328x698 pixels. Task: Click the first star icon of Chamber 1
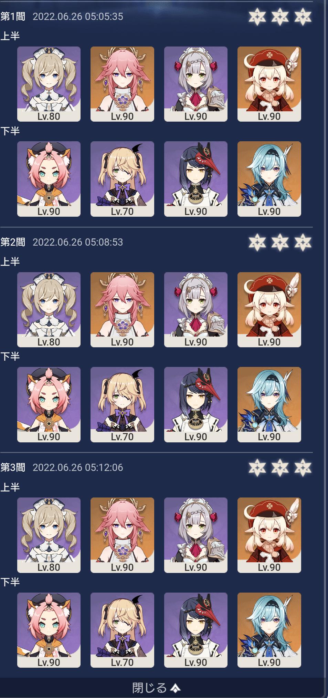(x=257, y=17)
